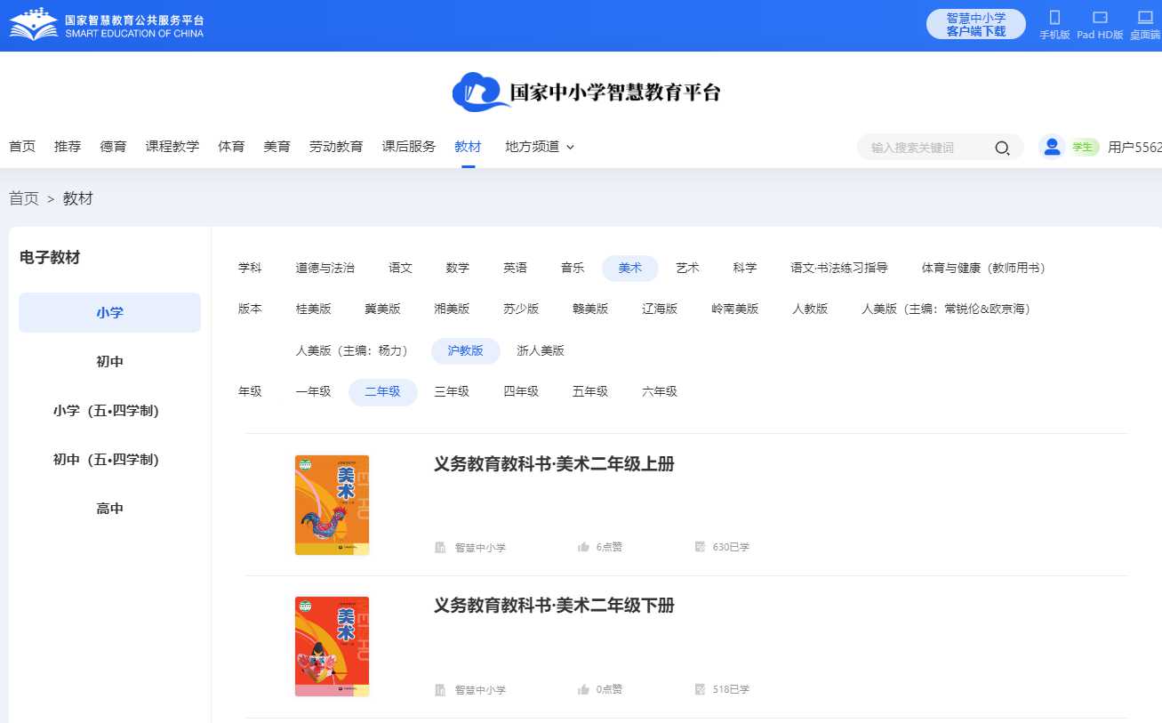Choose subject 美术

pyautogui.click(x=630, y=268)
